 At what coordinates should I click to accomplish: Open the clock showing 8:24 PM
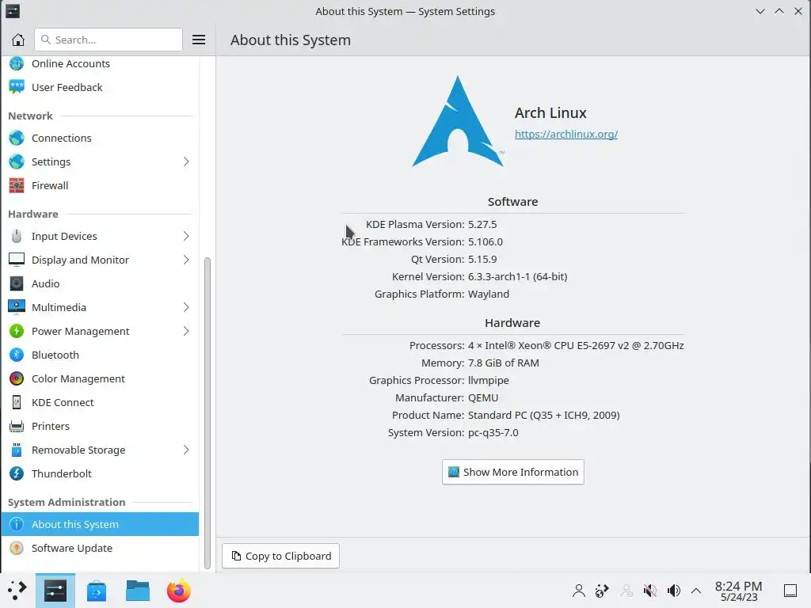739,591
